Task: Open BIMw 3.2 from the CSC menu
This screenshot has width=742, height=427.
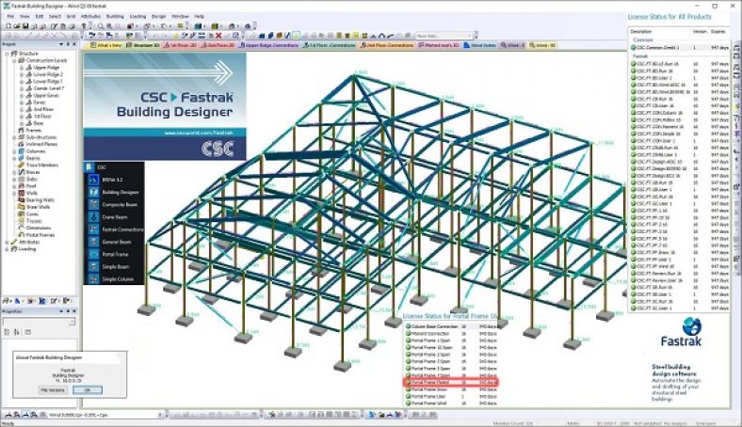Action: 112,180
